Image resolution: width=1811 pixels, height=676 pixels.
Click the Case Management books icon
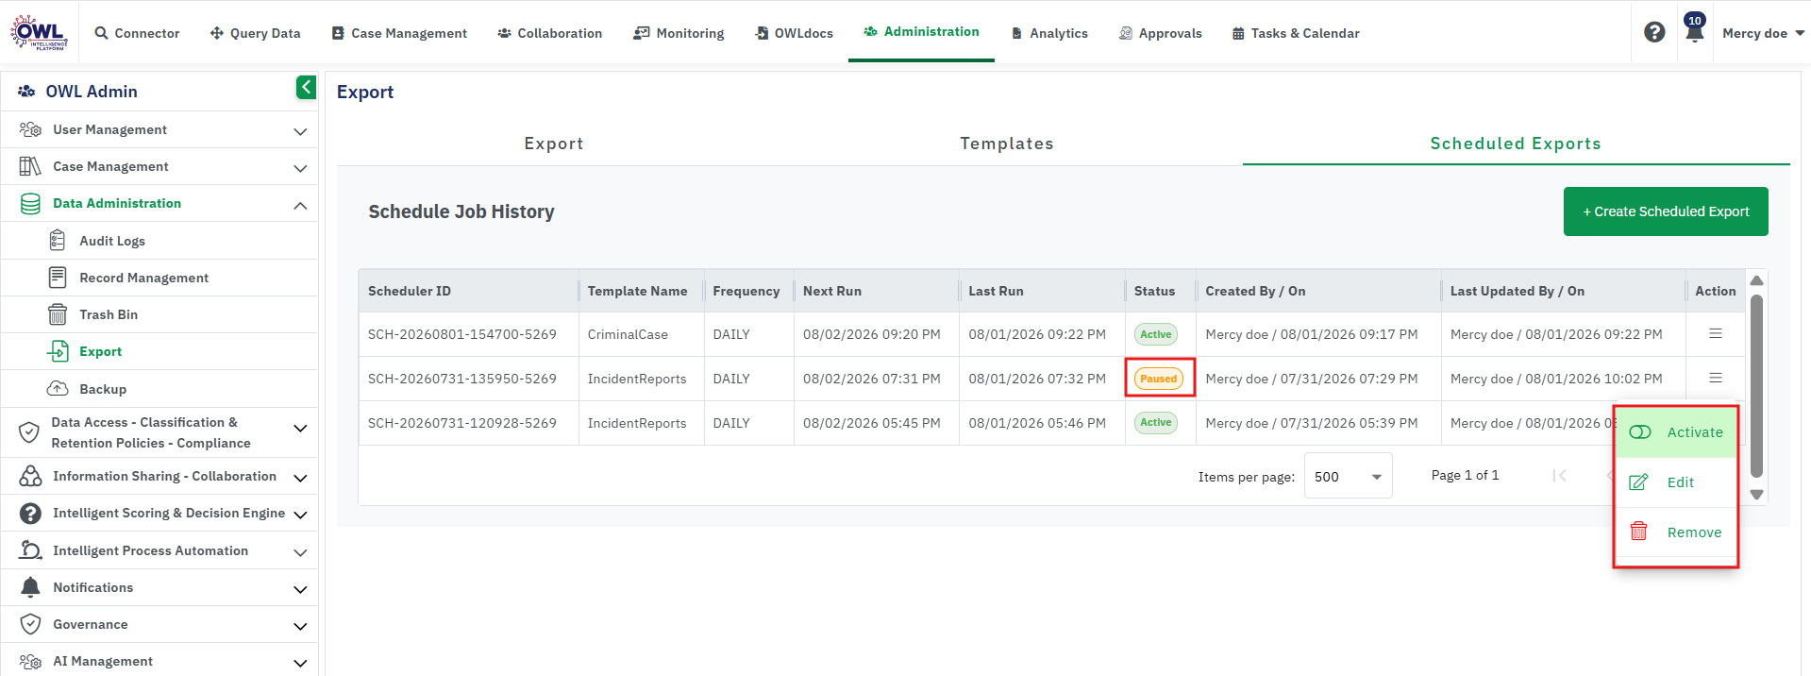pyautogui.click(x=30, y=166)
